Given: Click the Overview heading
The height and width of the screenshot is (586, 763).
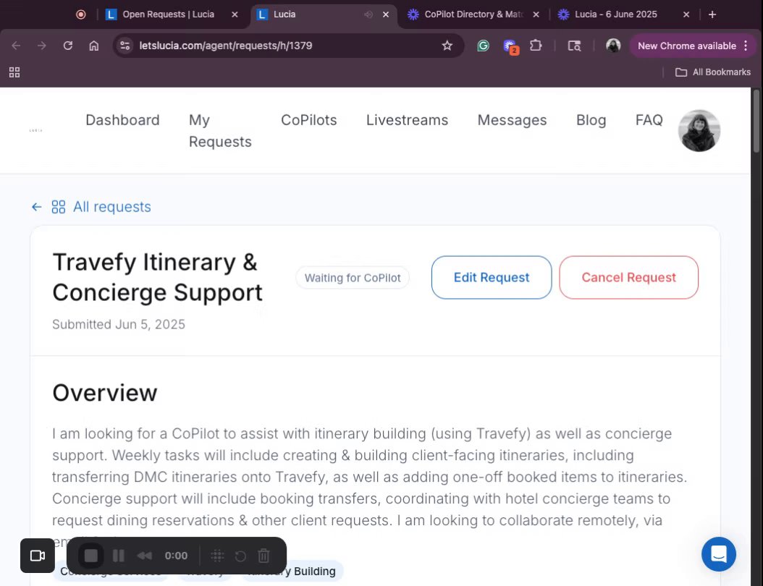Looking at the screenshot, I should click(105, 393).
